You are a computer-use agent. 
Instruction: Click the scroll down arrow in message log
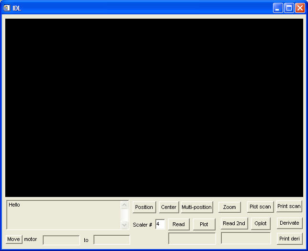pos(125,225)
